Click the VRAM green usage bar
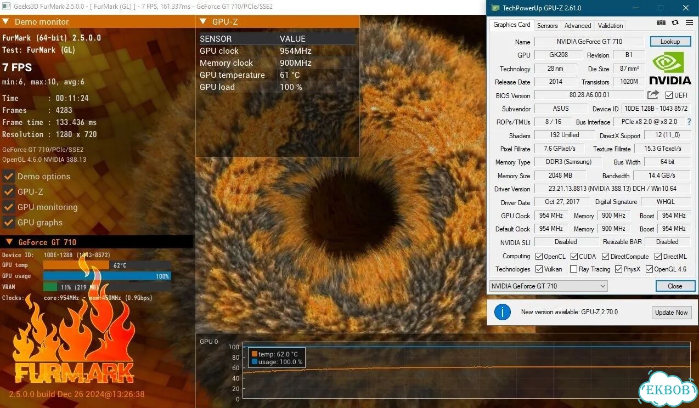Screen dimensions: 699x408 click(x=50, y=287)
